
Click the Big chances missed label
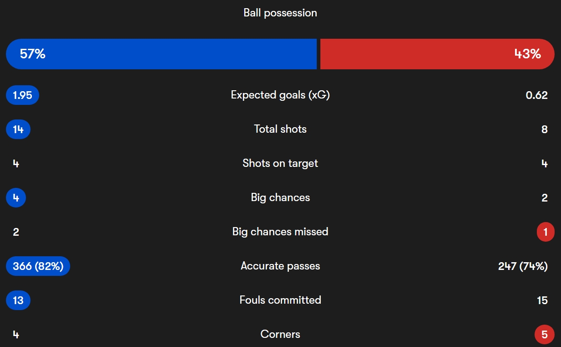click(280, 232)
